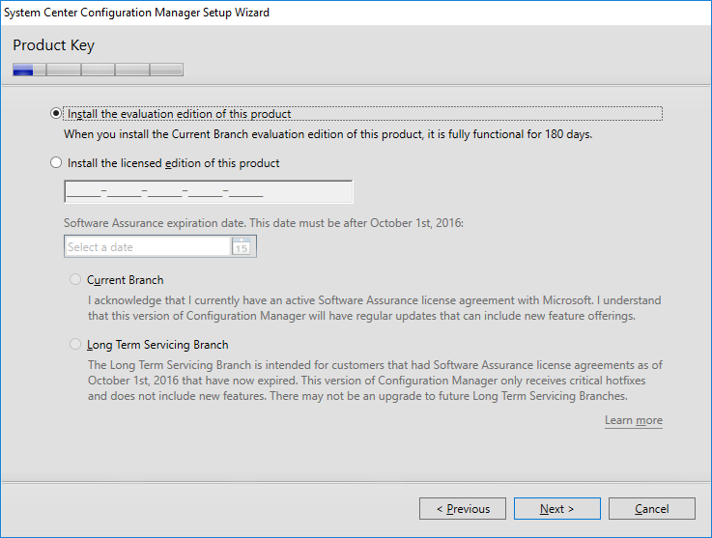Select the evaluation edition radio button

pyautogui.click(x=56, y=114)
